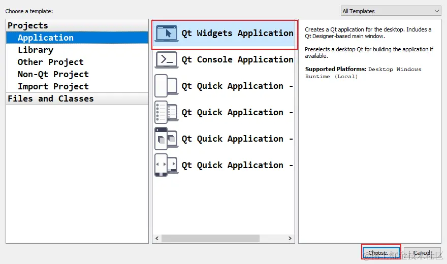The width and height of the screenshot is (447, 264).
Task: Click the Choose... button
Action: click(381, 253)
